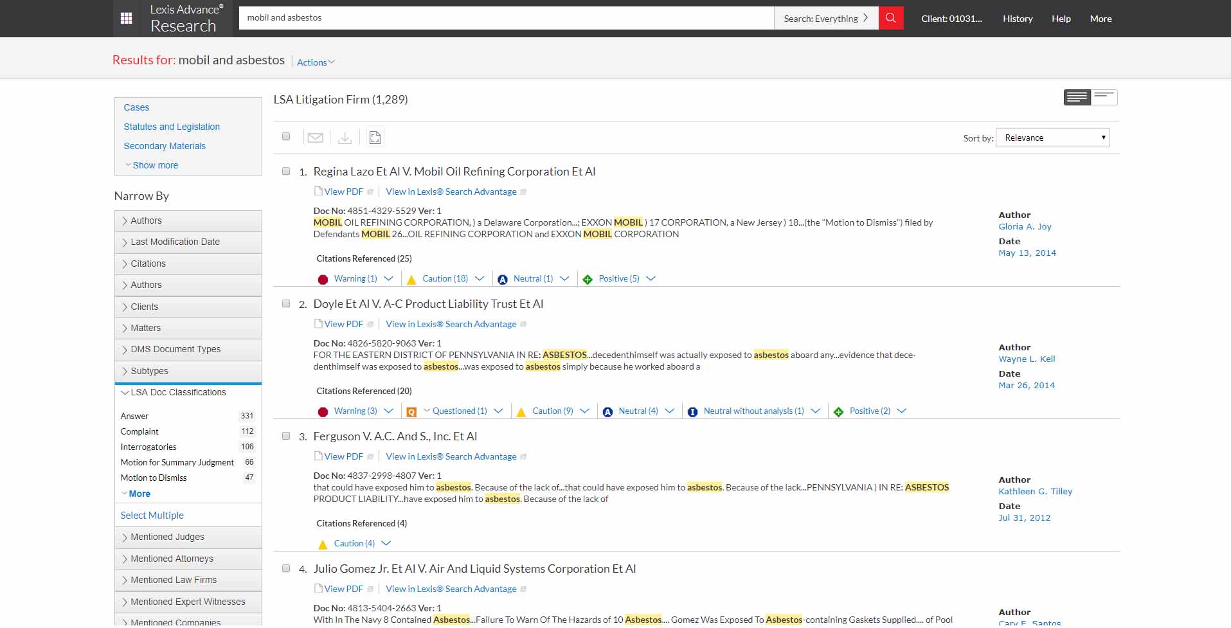
Task: Collapse the LSA Doc Classifications filter
Action: pos(188,393)
